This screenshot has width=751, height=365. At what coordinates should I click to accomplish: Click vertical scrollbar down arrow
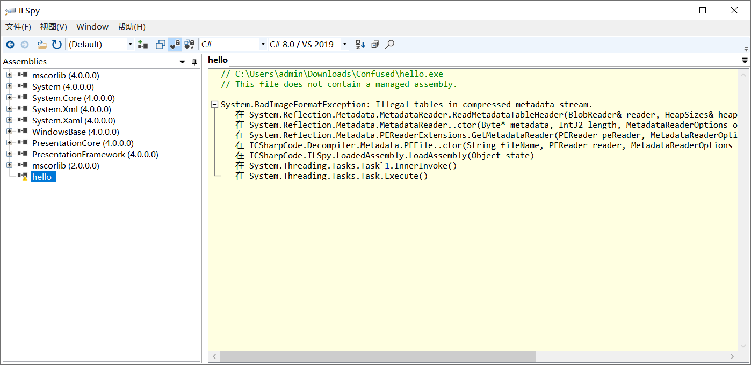pyautogui.click(x=744, y=346)
